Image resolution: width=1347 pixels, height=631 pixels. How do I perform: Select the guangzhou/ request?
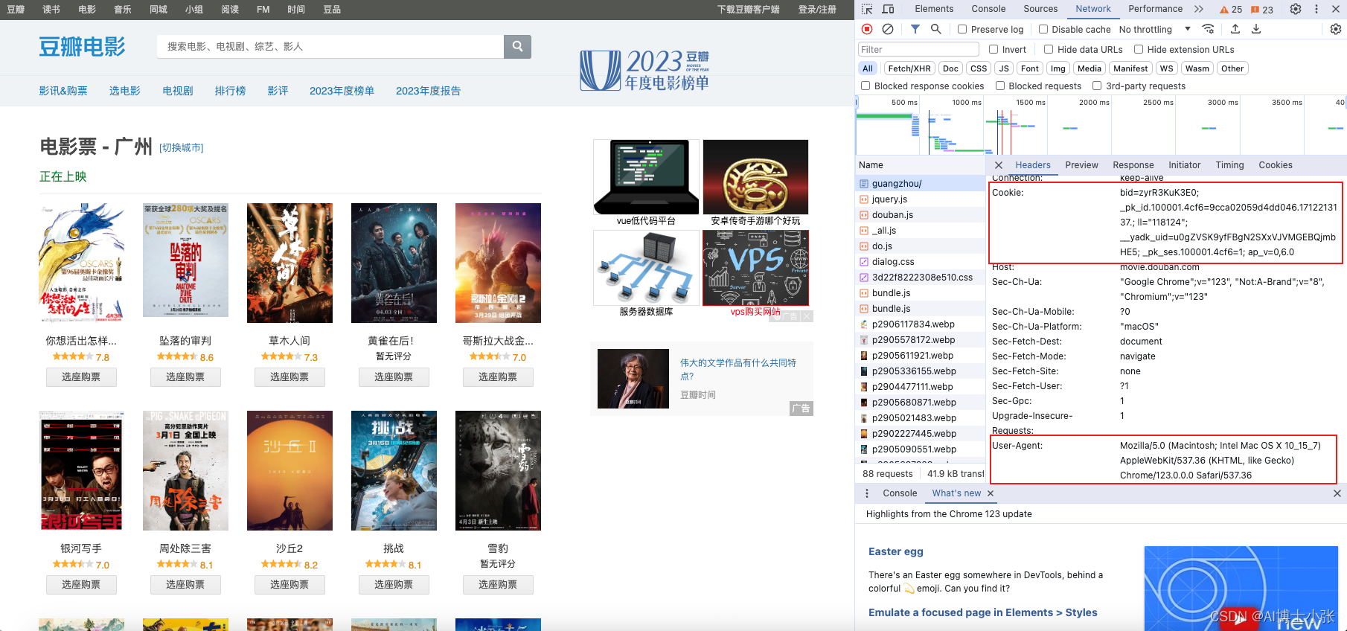(921, 184)
